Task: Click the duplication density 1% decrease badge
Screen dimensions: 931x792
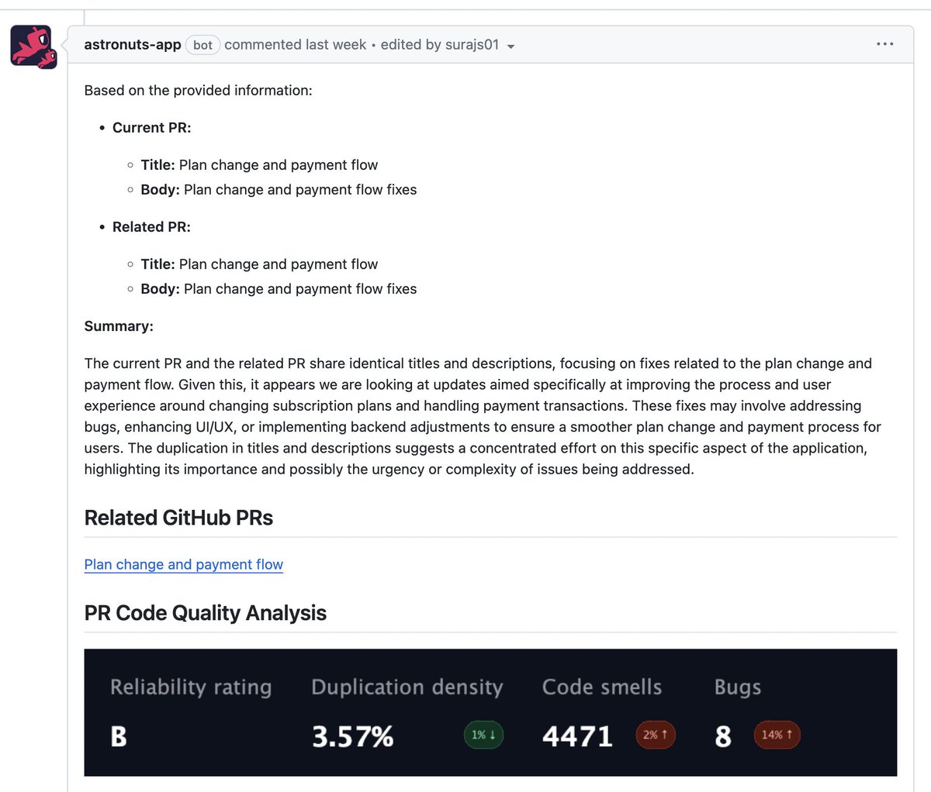Action: click(483, 735)
